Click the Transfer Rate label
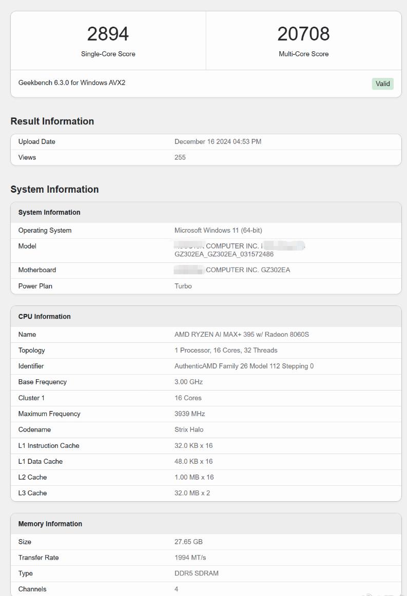 click(x=38, y=558)
